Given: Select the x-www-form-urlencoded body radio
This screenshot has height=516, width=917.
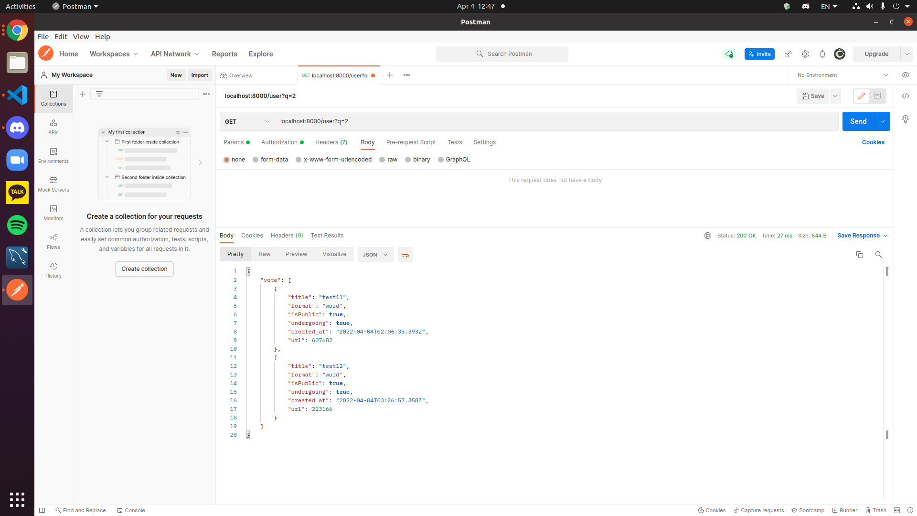Looking at the screenshot, I should (x=299, y=160).
